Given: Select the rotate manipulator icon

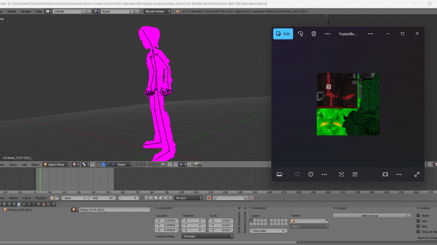Looking at the screenshot, I should click(108, 165).
